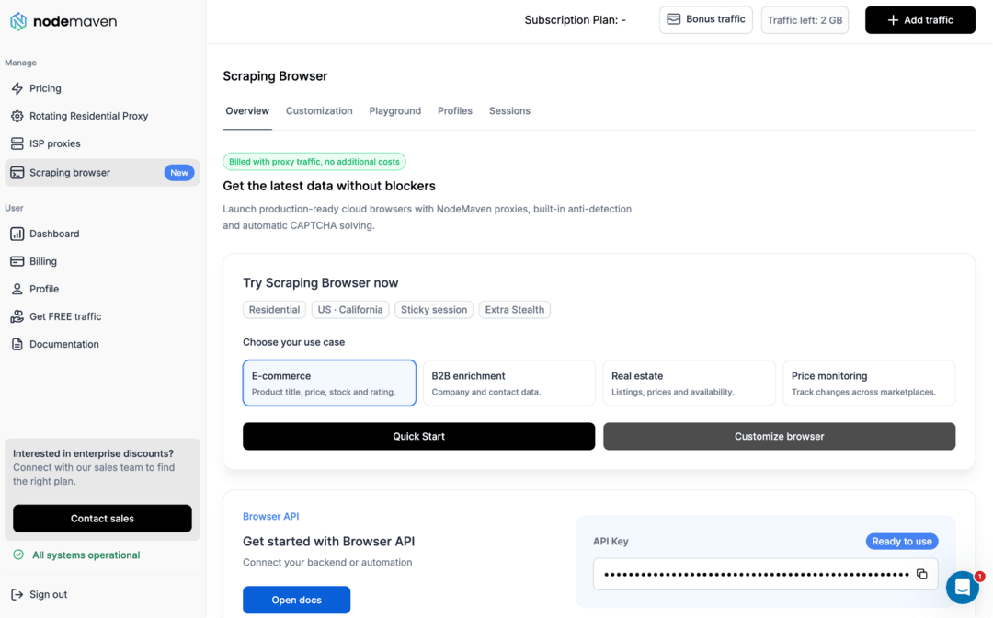
Task: Click the Customize browser button
Action: tap(779, 436)
